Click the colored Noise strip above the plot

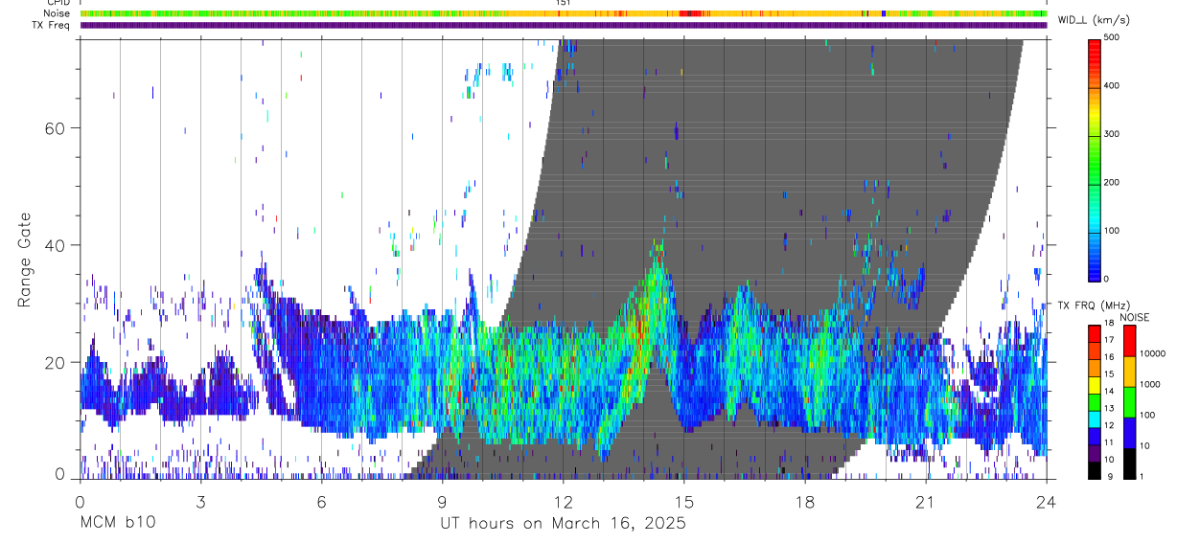click(564, 13)
